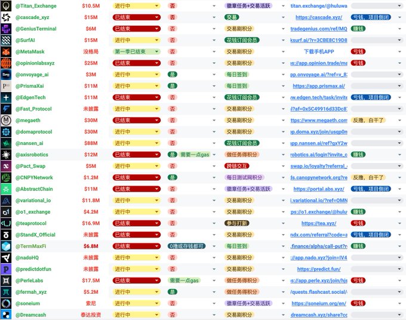406x320 pixels.
Task: Open the https://predict.fun/ link
Action: click(319, 269)
